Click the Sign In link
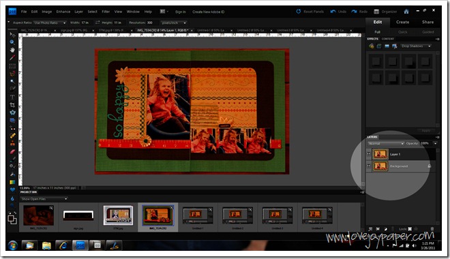450x259 pixels. click(x=180, y=12)
